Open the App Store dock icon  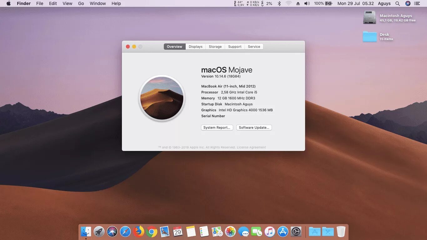tap(283, 232)
